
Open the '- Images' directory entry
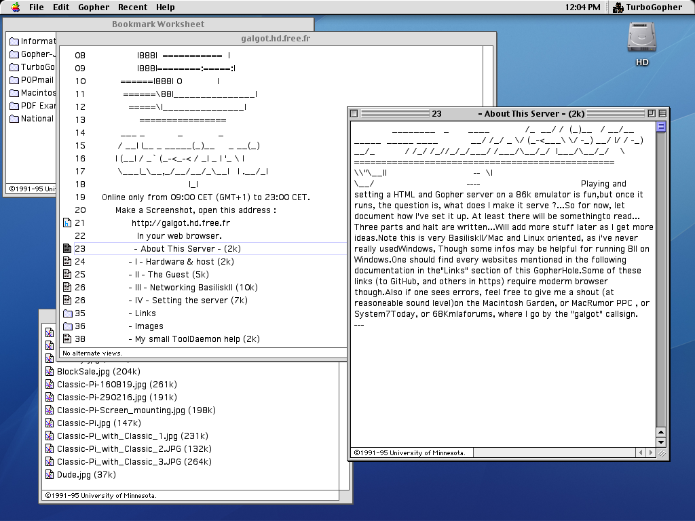[146, 326]
